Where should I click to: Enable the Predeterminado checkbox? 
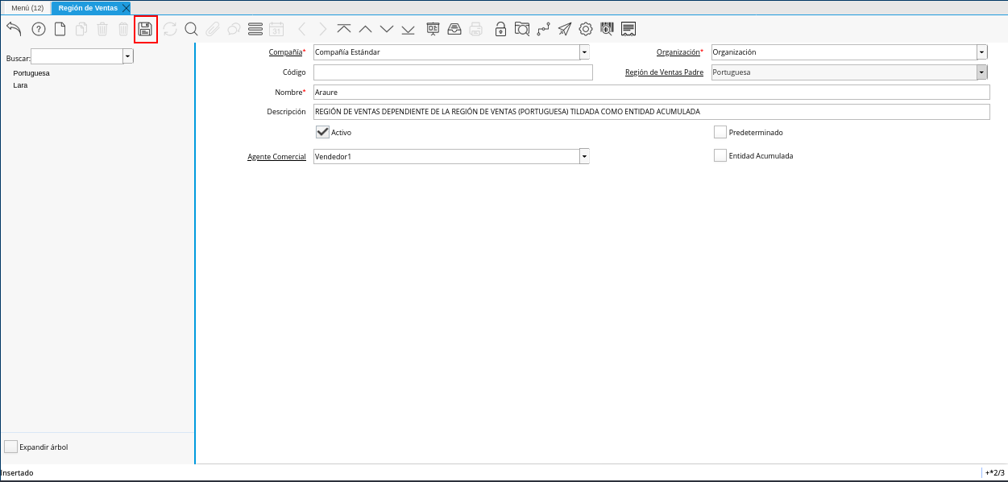pyautogui.click(x=720, y=132)
